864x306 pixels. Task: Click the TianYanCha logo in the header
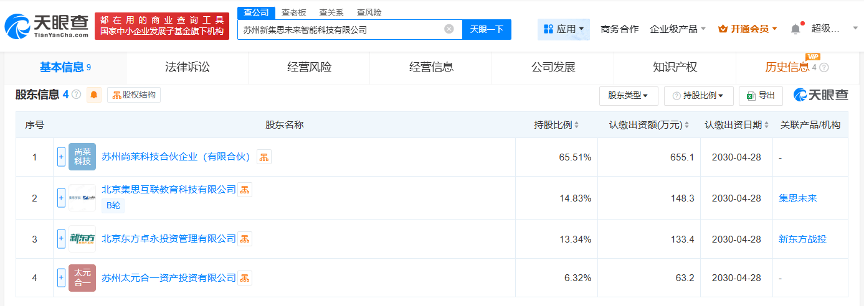coord(47,26)
